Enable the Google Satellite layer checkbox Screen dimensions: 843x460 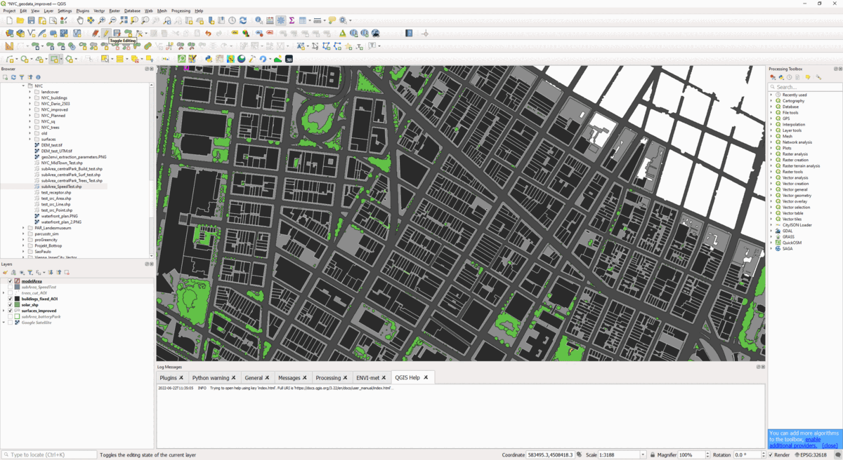pos(11,323)
